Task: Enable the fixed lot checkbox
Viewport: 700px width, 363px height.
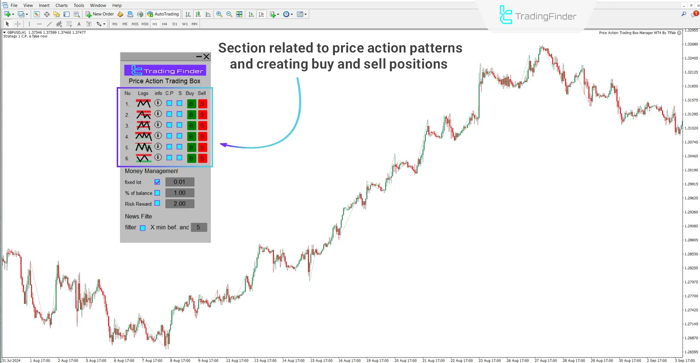Action: coord(157,182)
